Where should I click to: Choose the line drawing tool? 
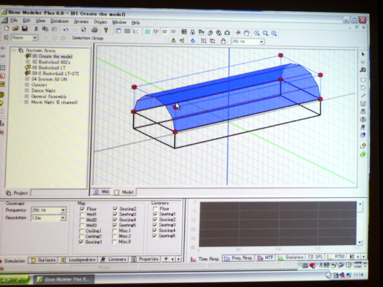pyautogui.click(x=363, y=96)
